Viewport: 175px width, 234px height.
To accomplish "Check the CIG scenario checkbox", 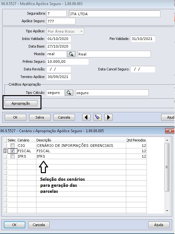I will click(13, 145).
